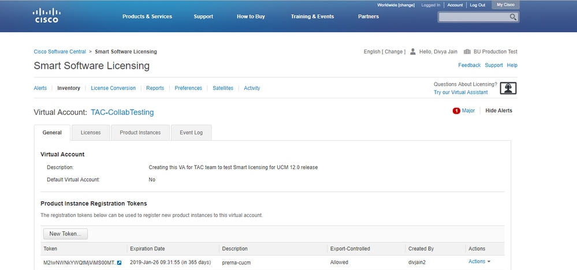Click the user profile icon beside Hello, Divya Jain

point(413,51)
